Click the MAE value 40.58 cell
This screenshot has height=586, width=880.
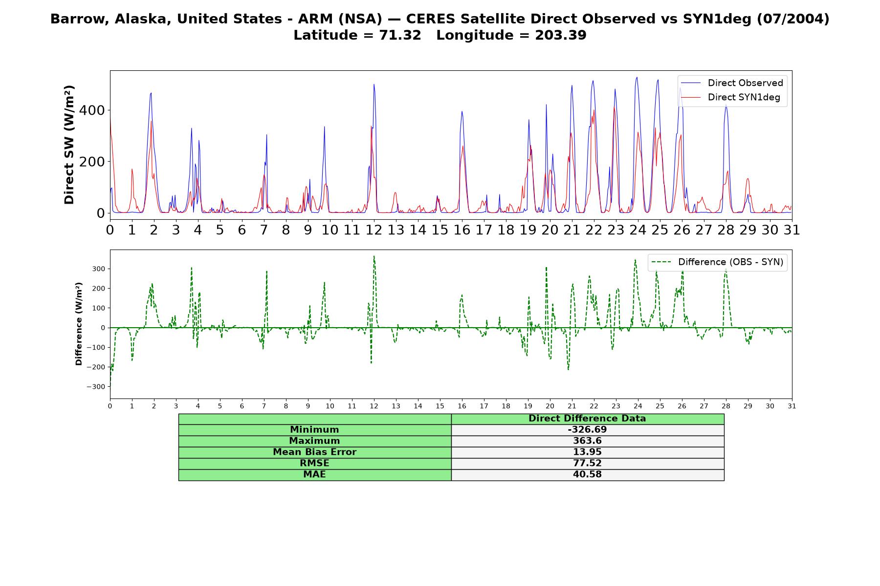587,475
